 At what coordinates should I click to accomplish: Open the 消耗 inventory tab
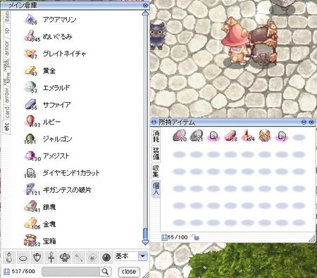pyautogui.click(x=156, y=137)
